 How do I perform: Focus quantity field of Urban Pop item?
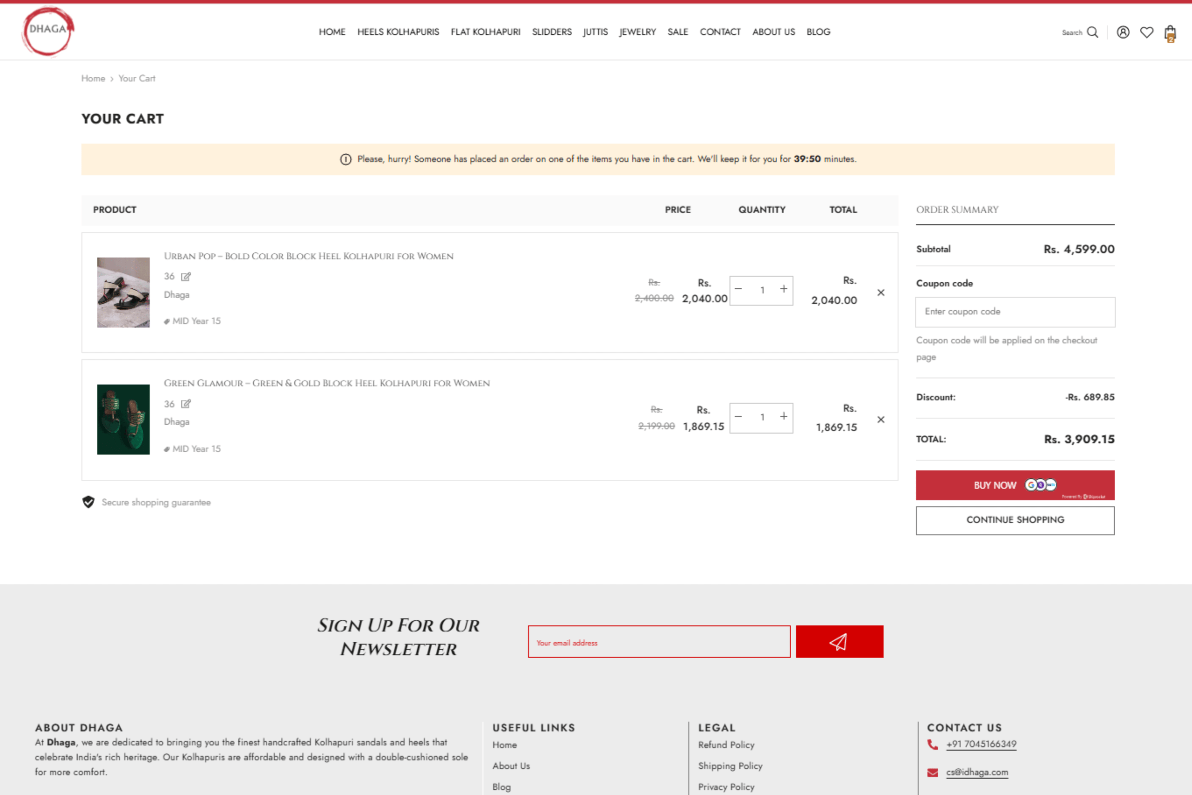tap(762, 291)
